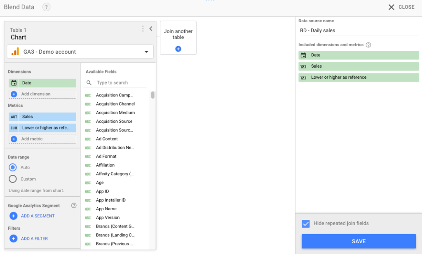Open the GA3 - Demo account data source dropdown

[80, 52]
